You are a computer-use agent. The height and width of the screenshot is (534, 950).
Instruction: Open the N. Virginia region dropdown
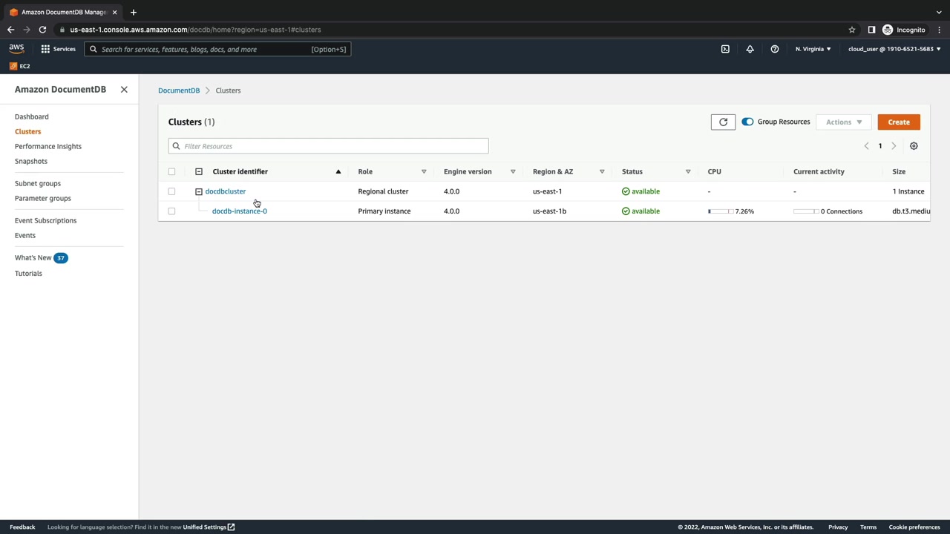pyautogui.click(x=813, y=49)
